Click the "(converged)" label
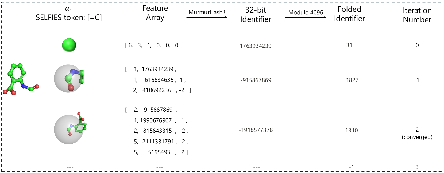The image size is (444, 173). point(417,137)
